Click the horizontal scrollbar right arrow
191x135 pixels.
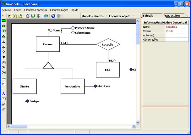coord(134,126)
